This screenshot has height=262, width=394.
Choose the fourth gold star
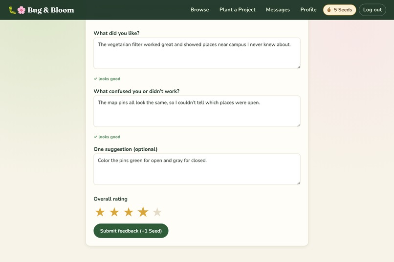click(143, 212)
